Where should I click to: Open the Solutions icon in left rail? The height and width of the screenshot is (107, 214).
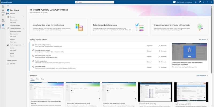[x=3, y=10]
